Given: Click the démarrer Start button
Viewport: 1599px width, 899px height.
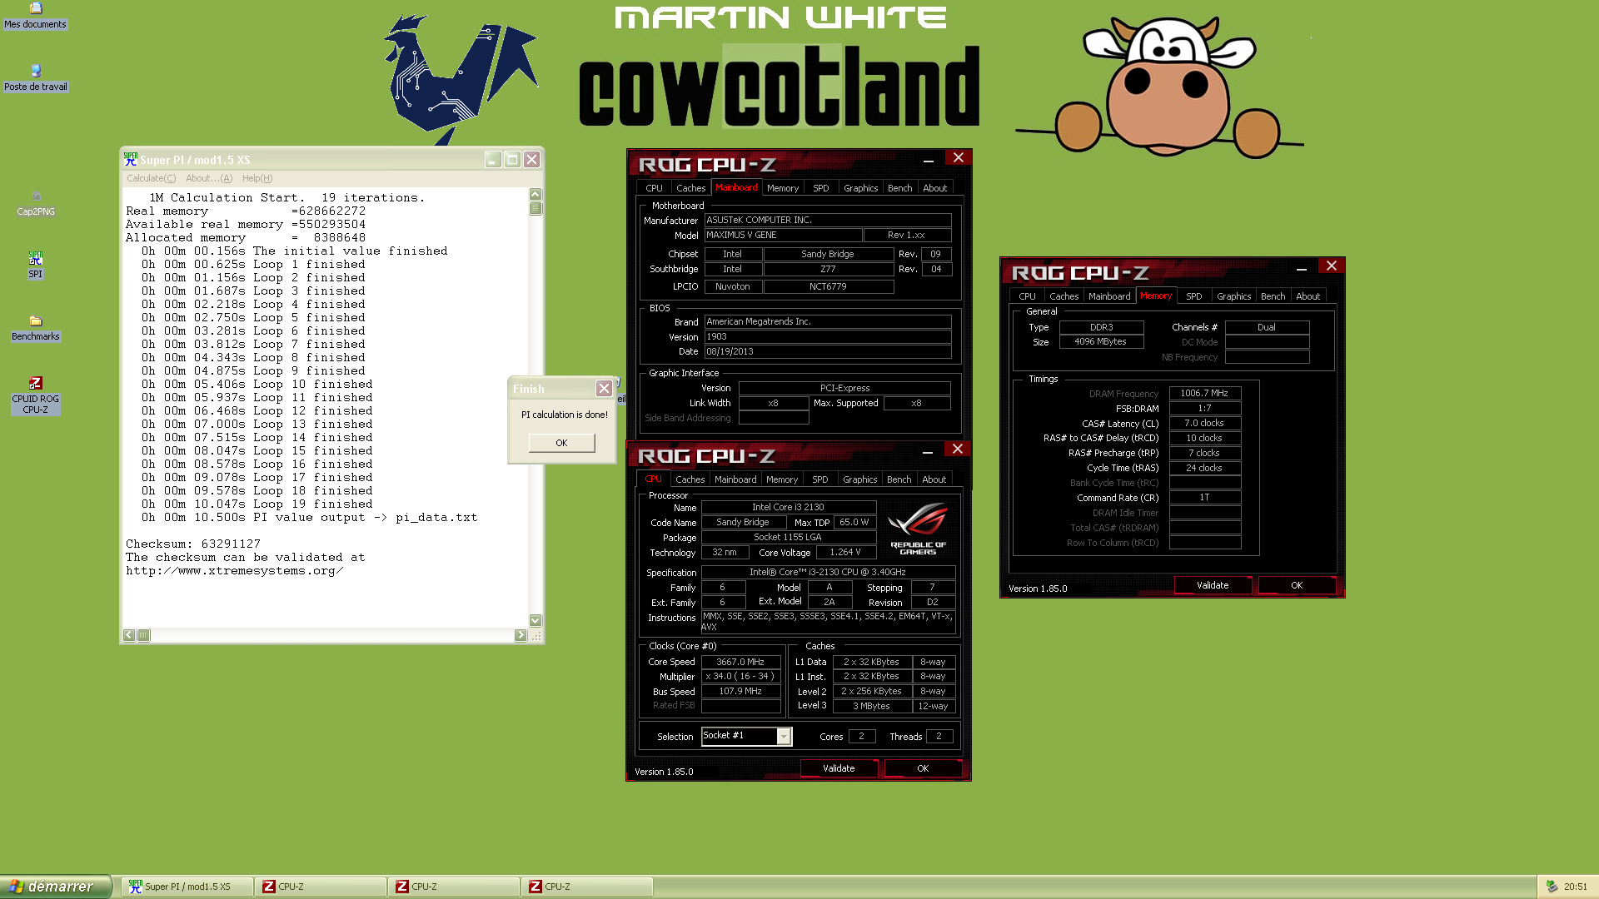Looking at the screenshot, I should click(x=56, y=887).
